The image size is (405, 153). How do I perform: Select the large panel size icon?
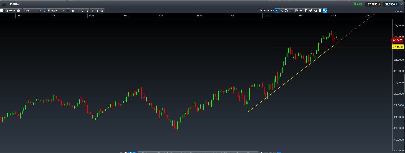[x=401, y=11]
